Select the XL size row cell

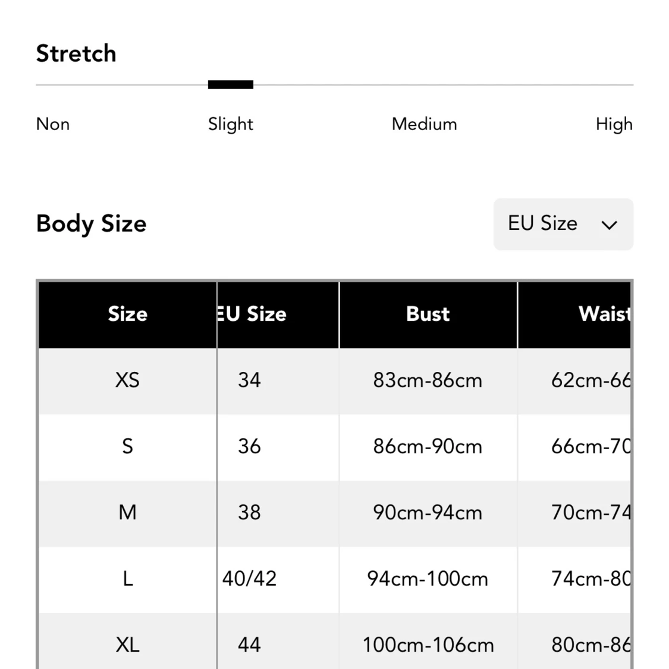[x=127, y=645]
